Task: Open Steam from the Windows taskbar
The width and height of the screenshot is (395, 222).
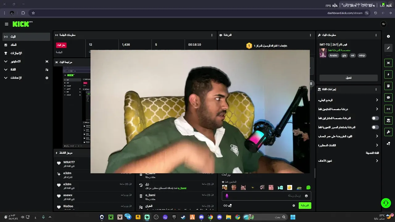Action: pos(183,217)
